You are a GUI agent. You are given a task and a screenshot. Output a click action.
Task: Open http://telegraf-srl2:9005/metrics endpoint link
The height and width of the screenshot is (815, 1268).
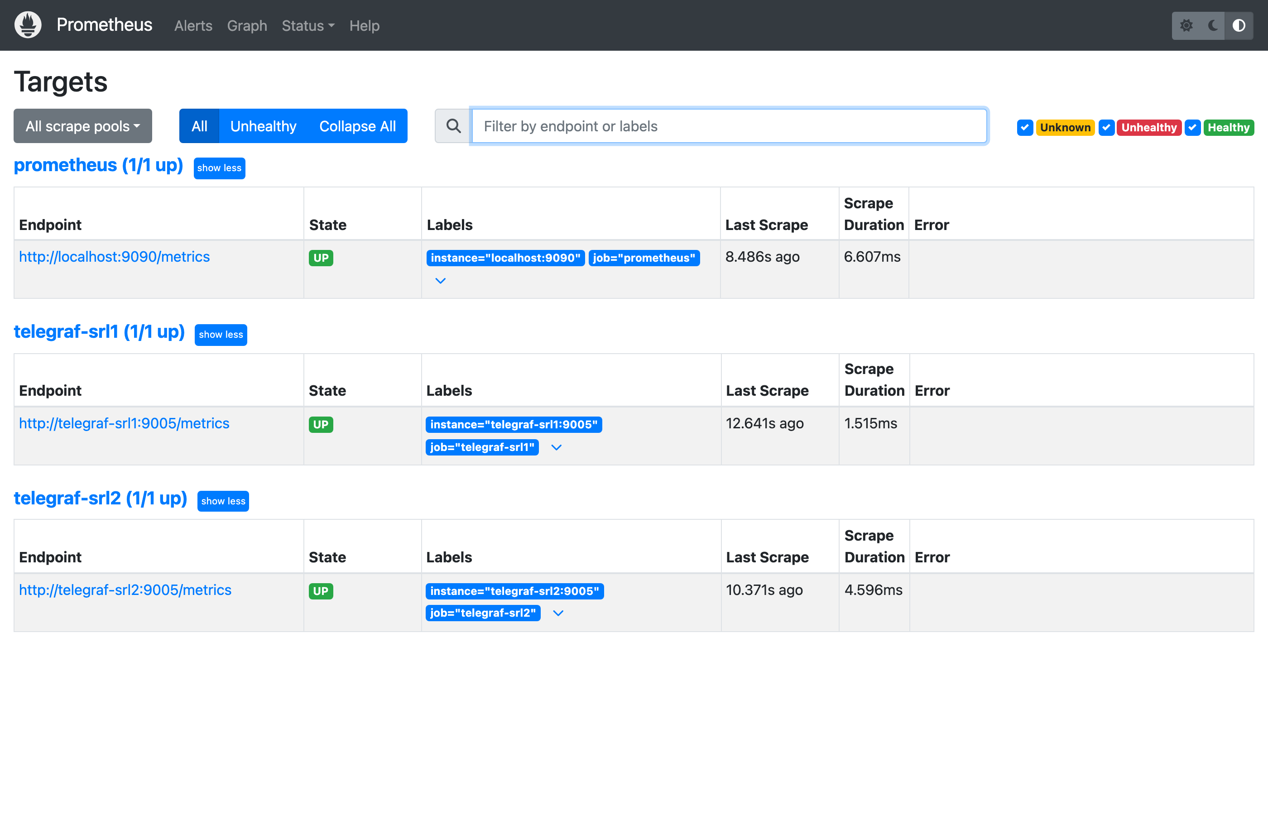coord(125,590)
